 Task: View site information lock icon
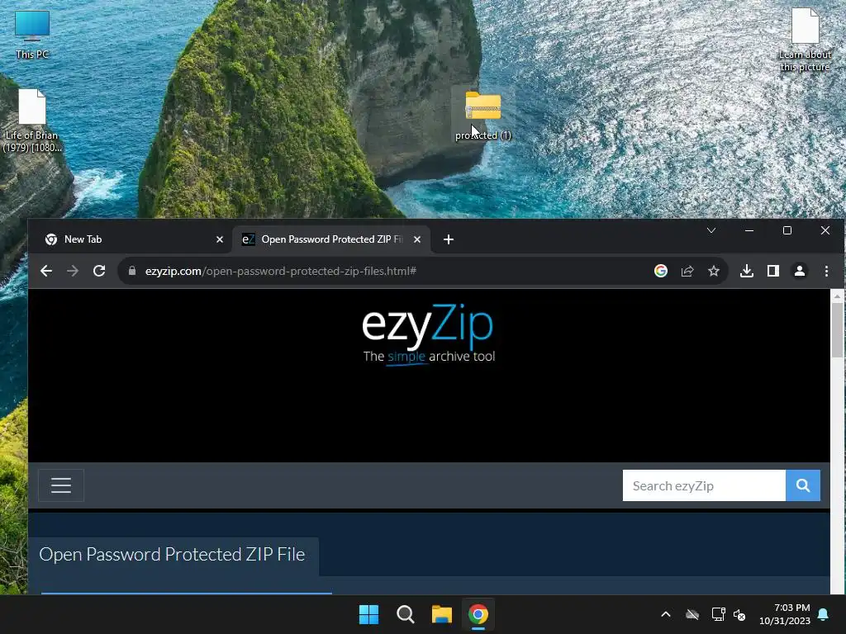pos(132,271)
